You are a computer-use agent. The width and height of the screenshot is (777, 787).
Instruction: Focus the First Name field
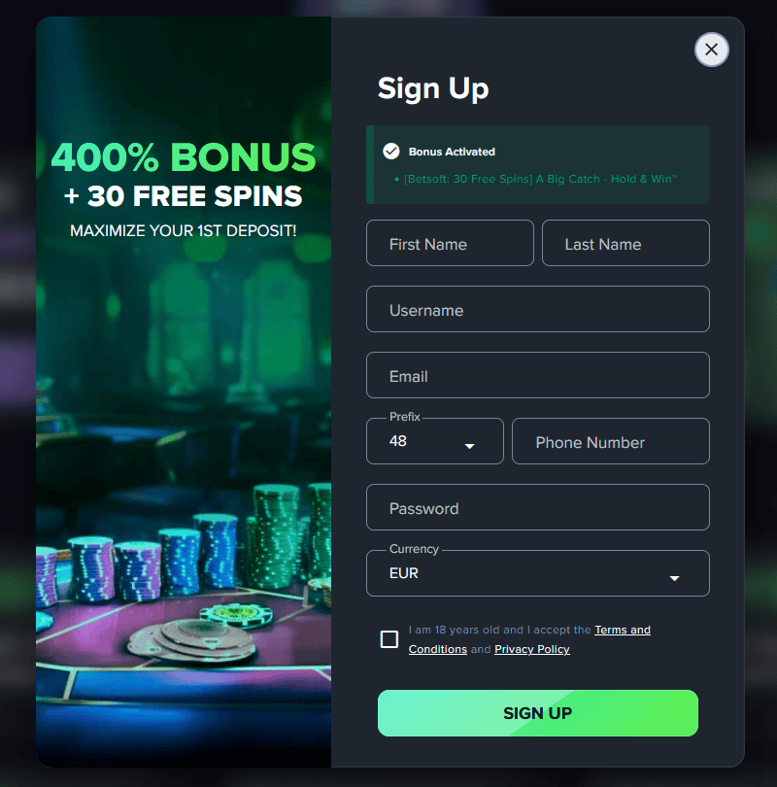[450, 243]
